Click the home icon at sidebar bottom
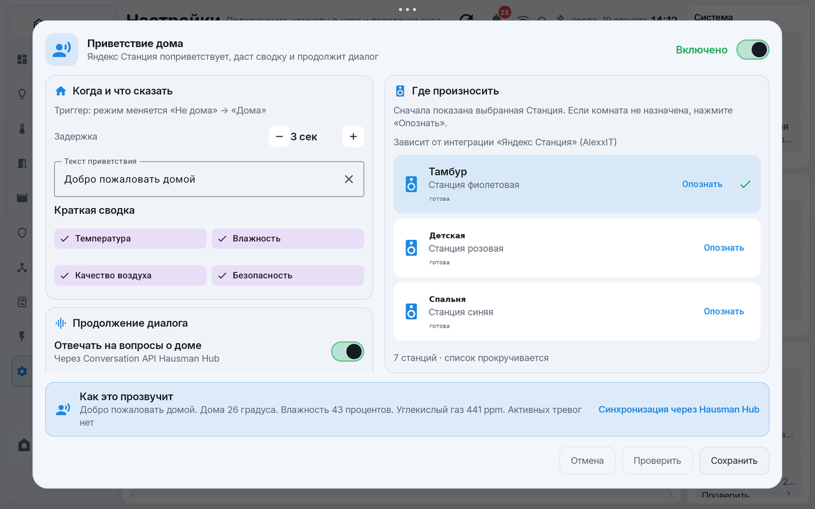 click(x=24, y=445)
